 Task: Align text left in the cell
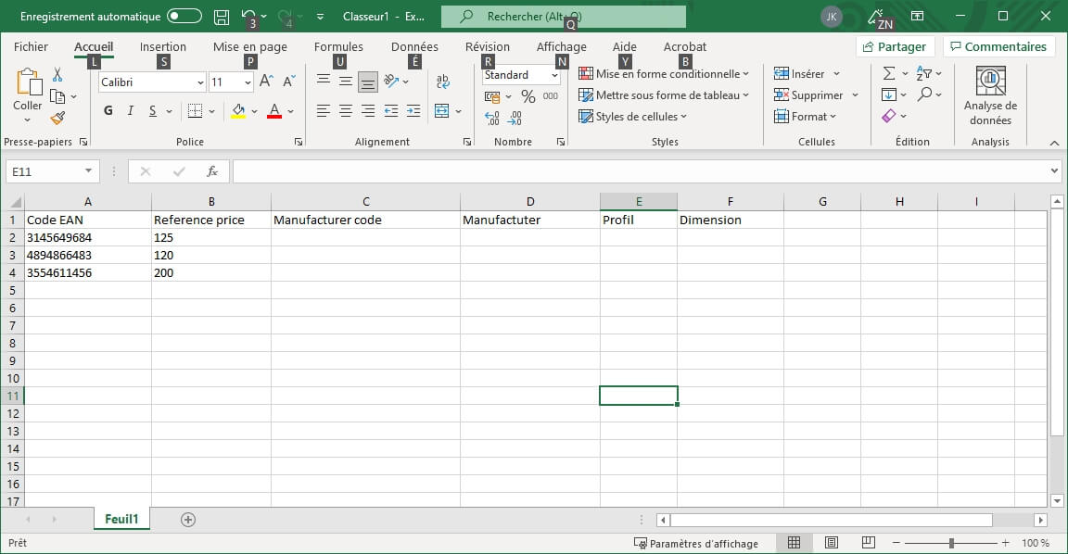[324, 111]
